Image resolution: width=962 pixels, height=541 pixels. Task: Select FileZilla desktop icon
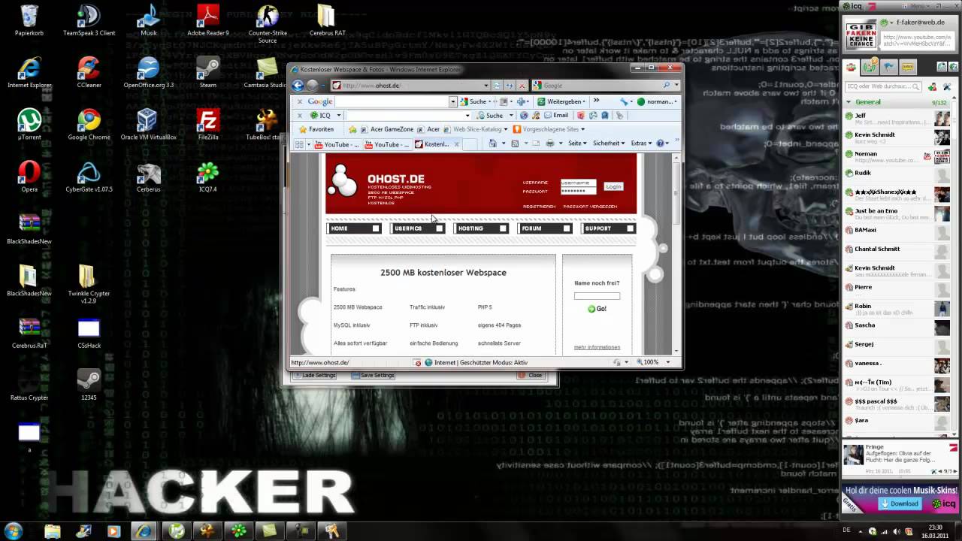pyautogui.click(x=207, y=125)
